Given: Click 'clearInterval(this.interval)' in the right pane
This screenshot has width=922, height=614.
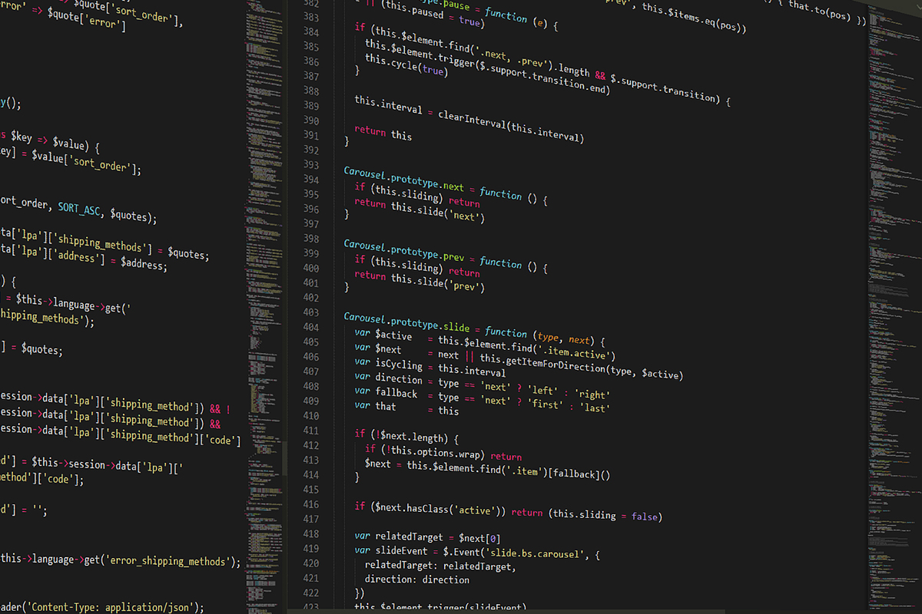Looking at the screenshot, I should 511,127.
